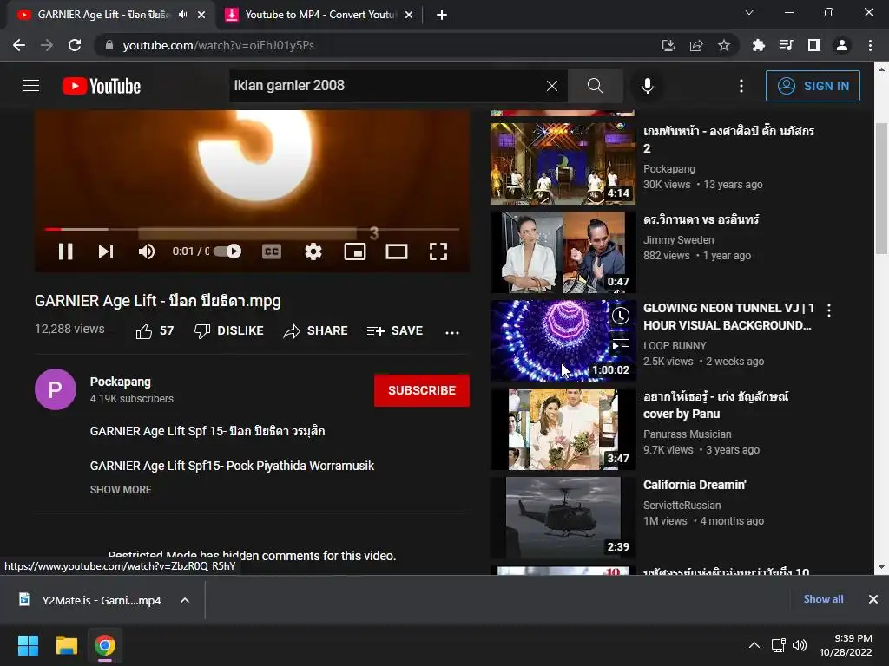This screenshot has height=666, width=889.
Task: Open YouTube settings three-dot menu
Action: [x=741, y=86]
